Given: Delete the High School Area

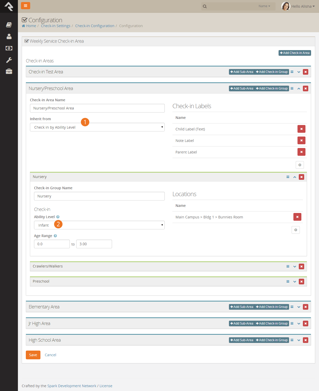Looking at the screenshot, I should tap(305, 340).
